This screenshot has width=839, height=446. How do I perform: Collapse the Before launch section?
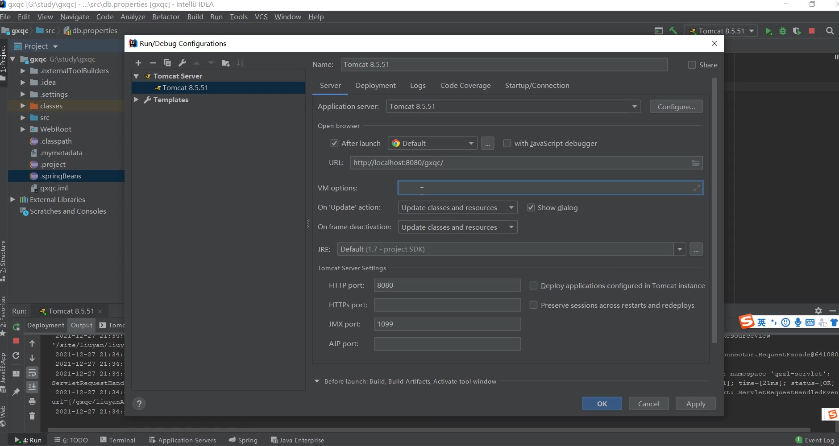tap(317, 381)
